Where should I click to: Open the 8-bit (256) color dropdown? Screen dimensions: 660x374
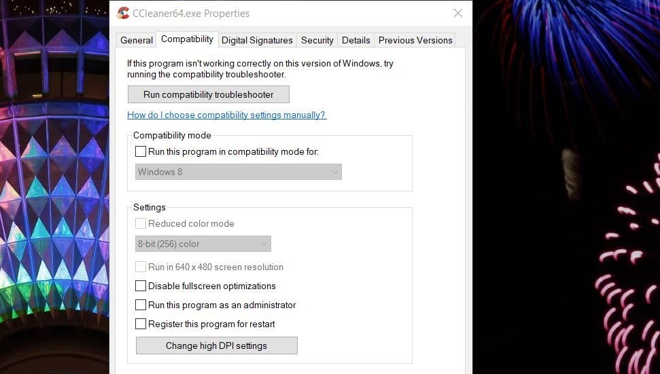pos(203,244)
